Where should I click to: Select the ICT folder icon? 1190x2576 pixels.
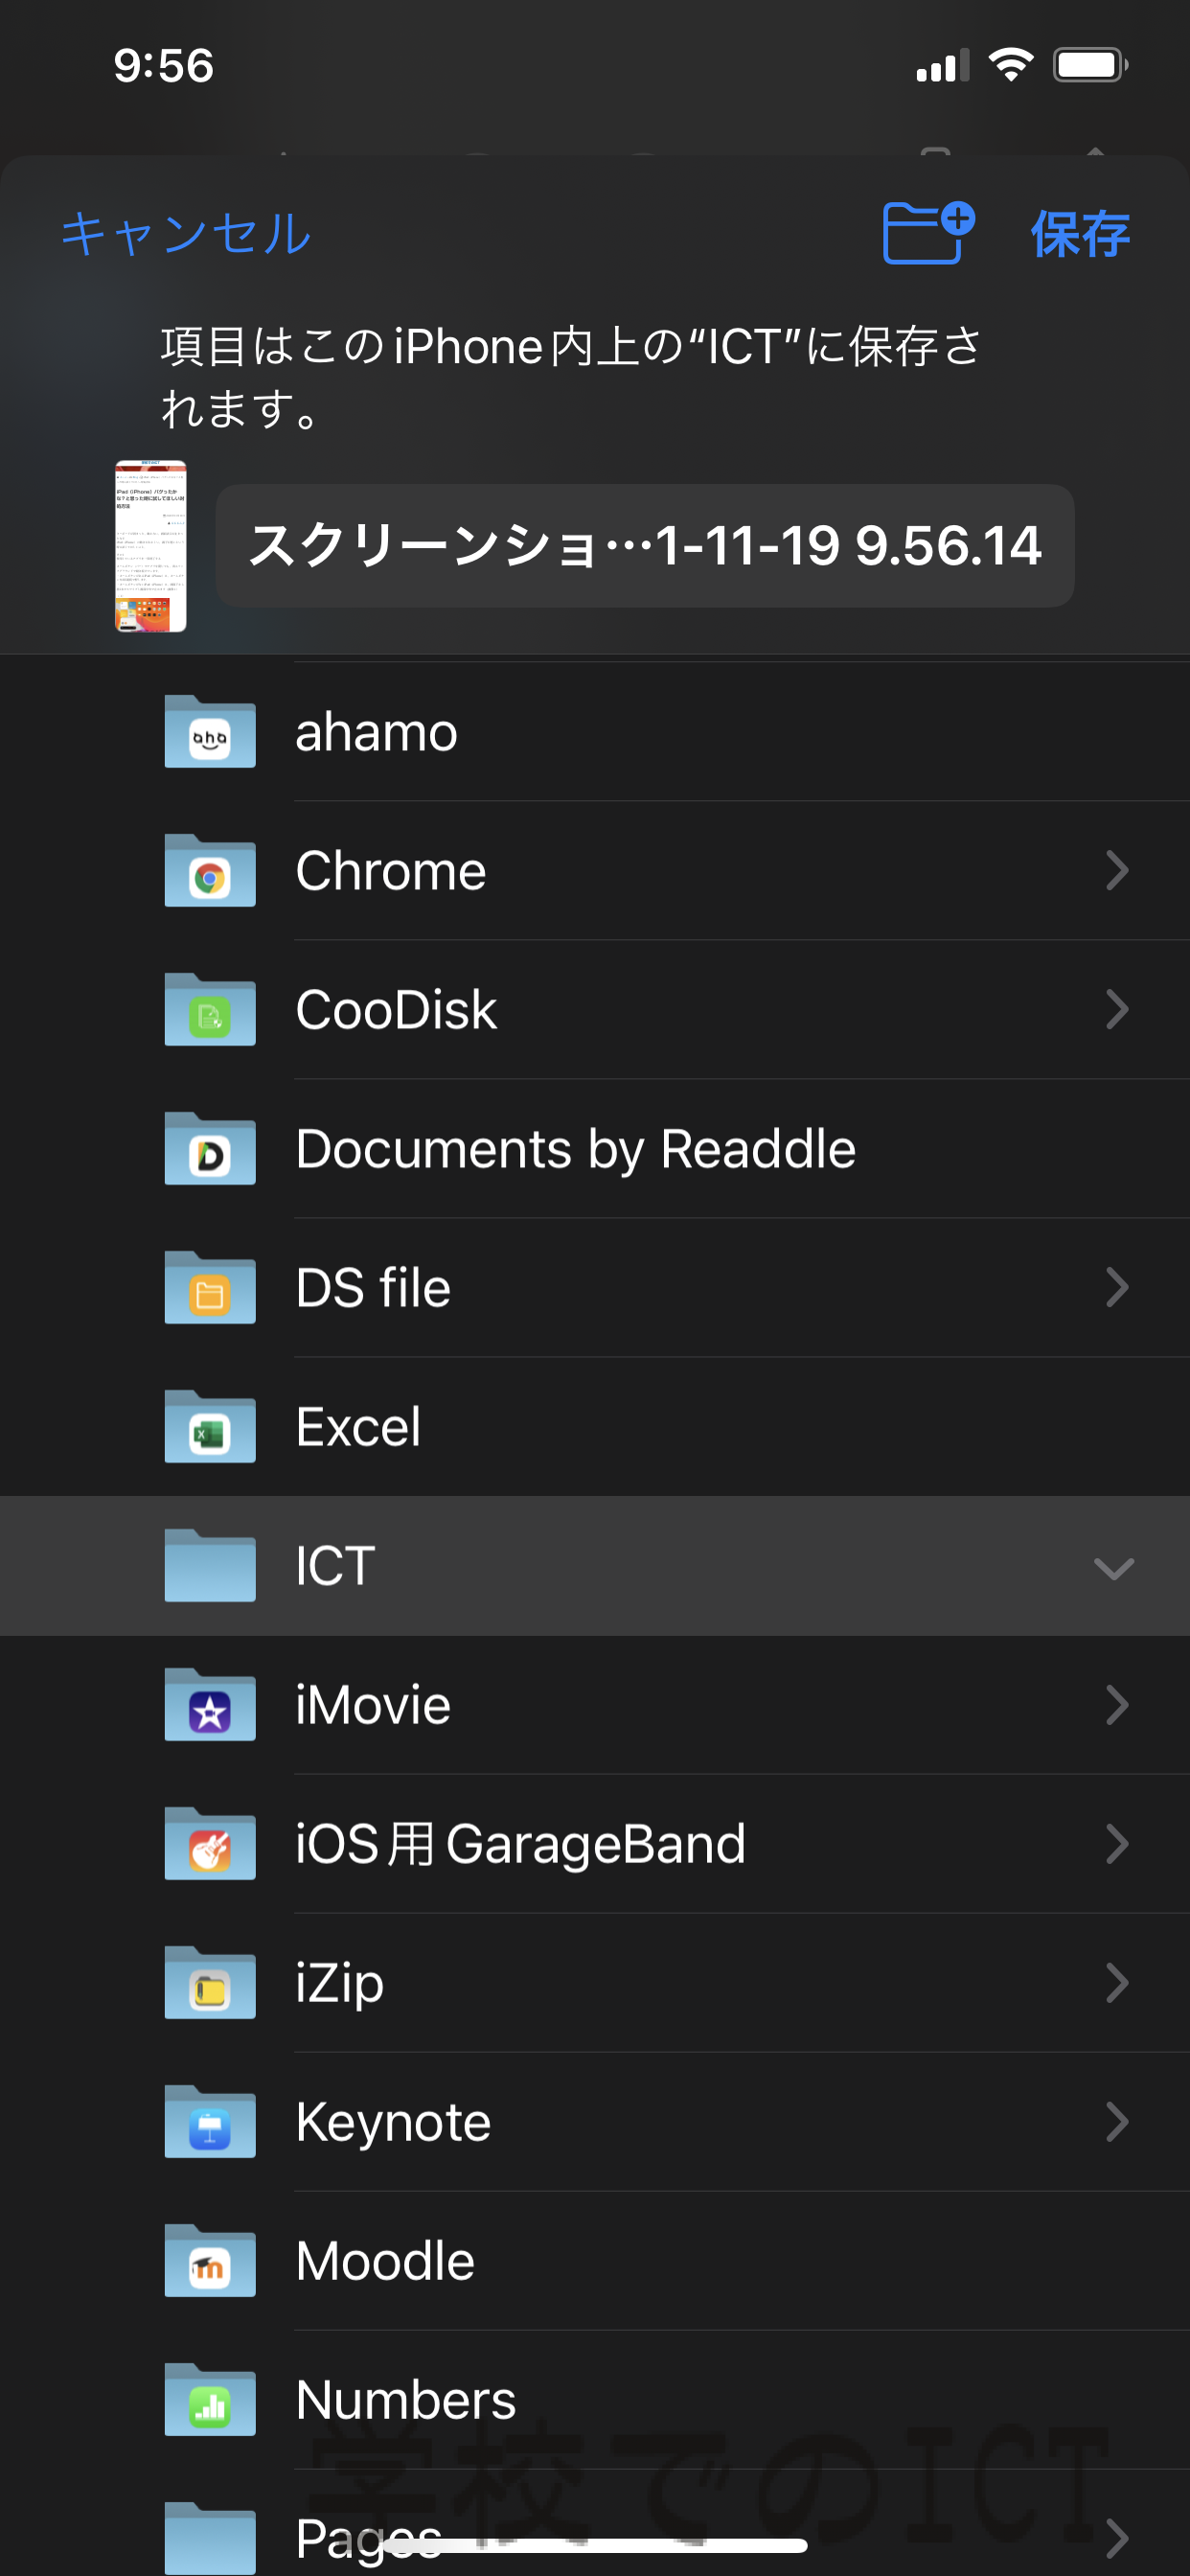click(x=210, y=1566)
